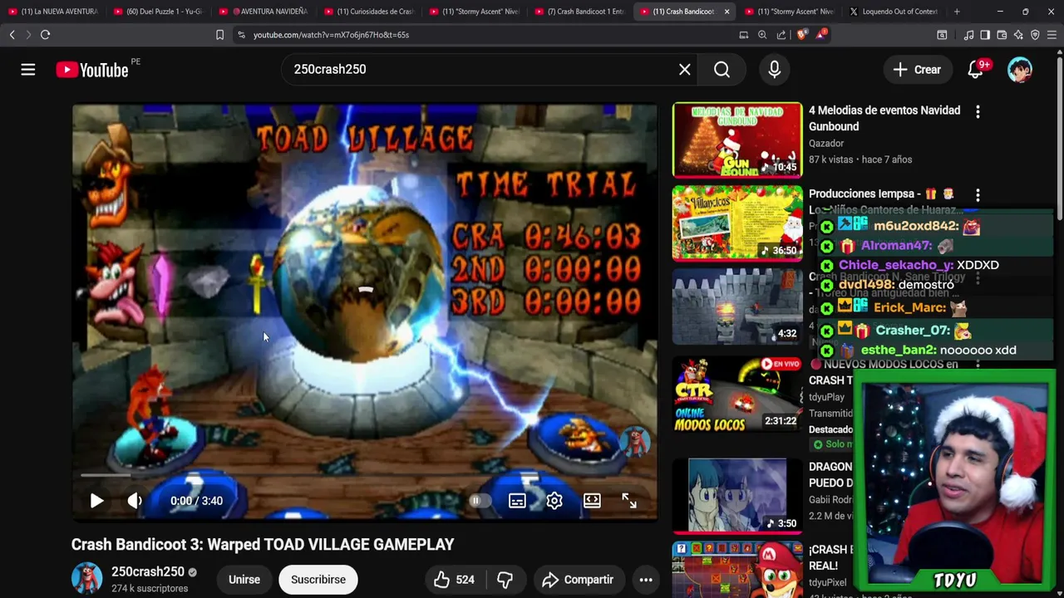Join the channel with Unirse

[244, 580]
